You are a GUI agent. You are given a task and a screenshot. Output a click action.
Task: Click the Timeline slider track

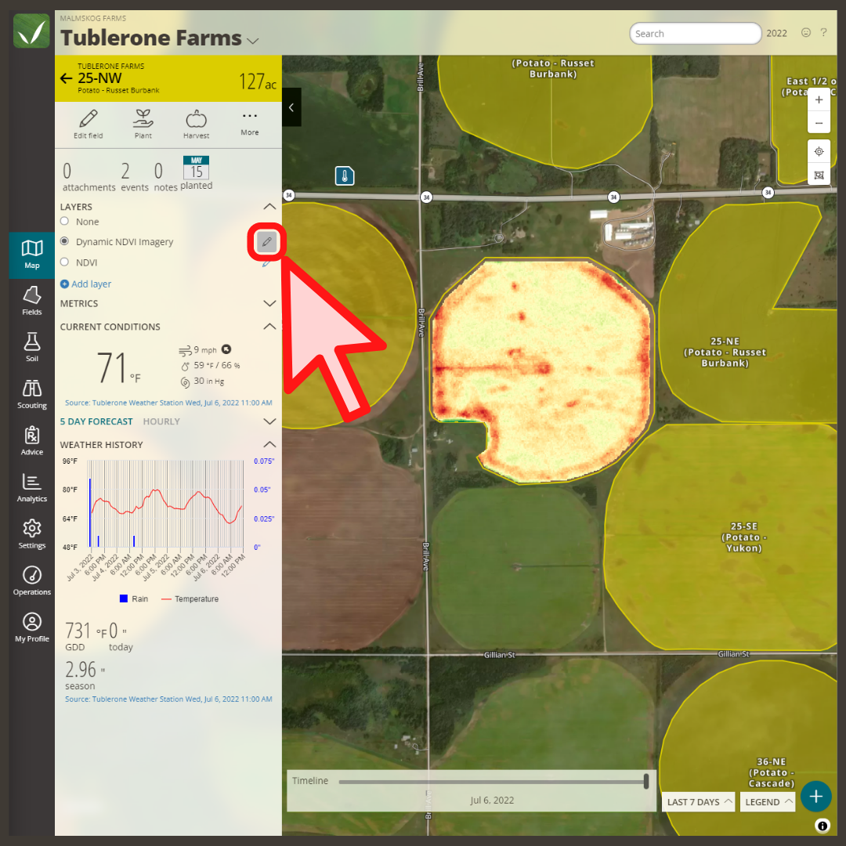tap(491, 781)
